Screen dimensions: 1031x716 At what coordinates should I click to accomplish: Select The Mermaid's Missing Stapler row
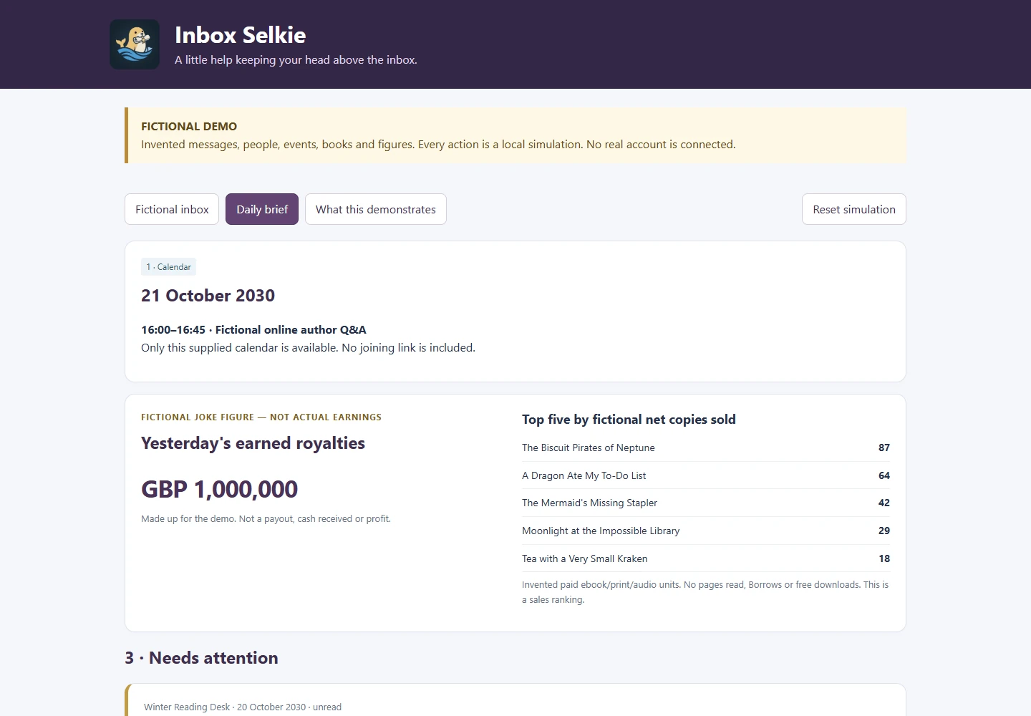coord(706,503)
